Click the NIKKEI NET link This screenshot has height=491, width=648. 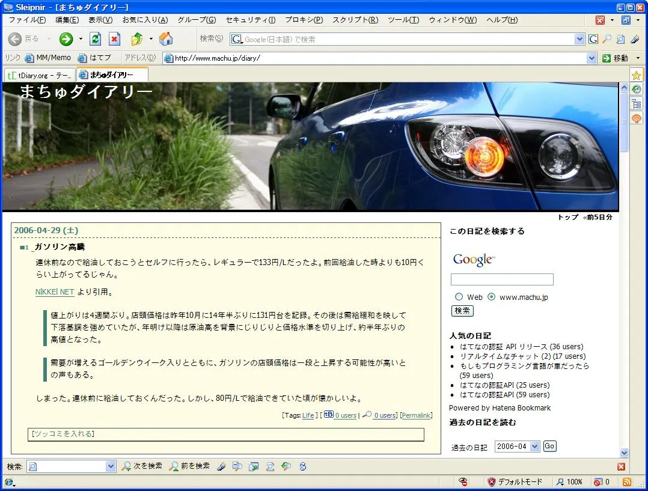click(x=55, y=292)
